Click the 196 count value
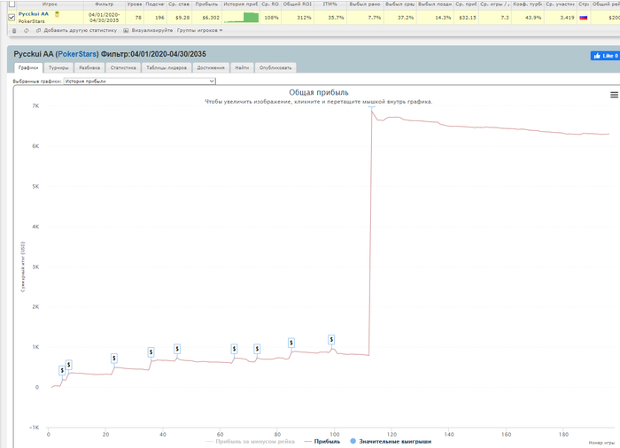Image resolution: width=620 pixels, height=448 pixels. tap(159, 18)
